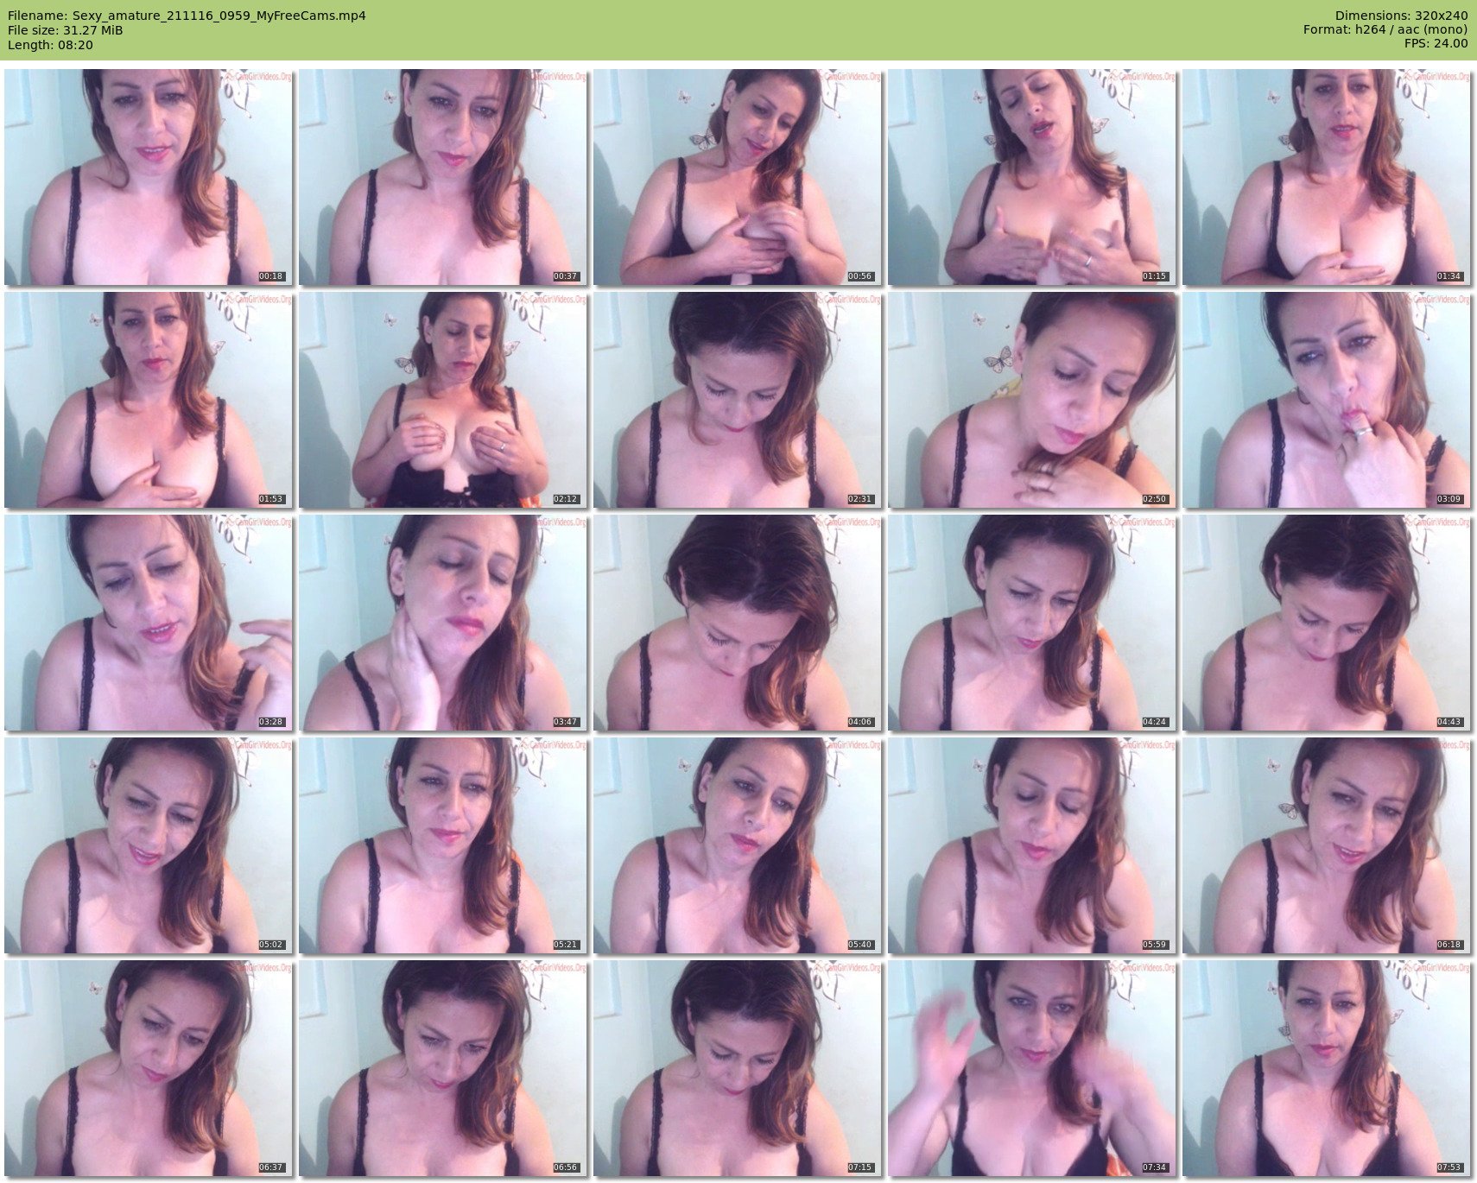Select the frame thumbnail timestamped 03:28

[x=149, y=623]
